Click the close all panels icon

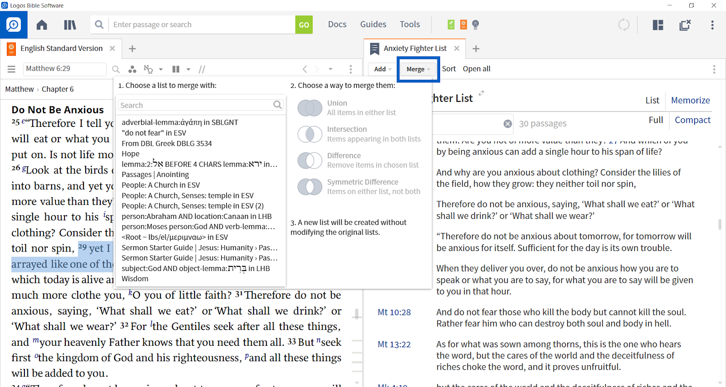(x=685, y=25)
